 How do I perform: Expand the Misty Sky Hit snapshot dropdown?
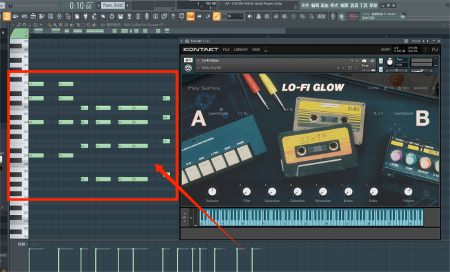(198, 68)
